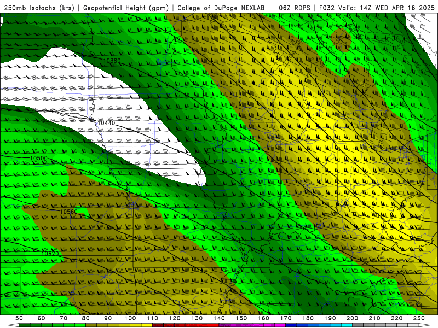The image size is (438, 328).
Task: Click the 90 value on the color scale
Action: 108,318
